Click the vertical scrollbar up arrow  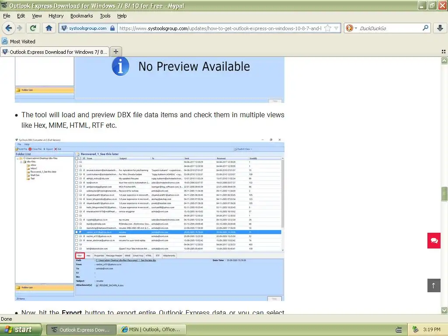pos(444,60)
